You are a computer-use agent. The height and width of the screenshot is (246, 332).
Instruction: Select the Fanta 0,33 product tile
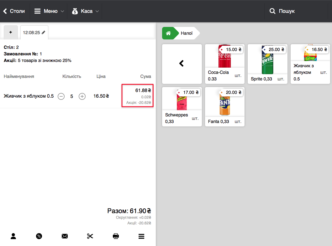tap(224, 107)
